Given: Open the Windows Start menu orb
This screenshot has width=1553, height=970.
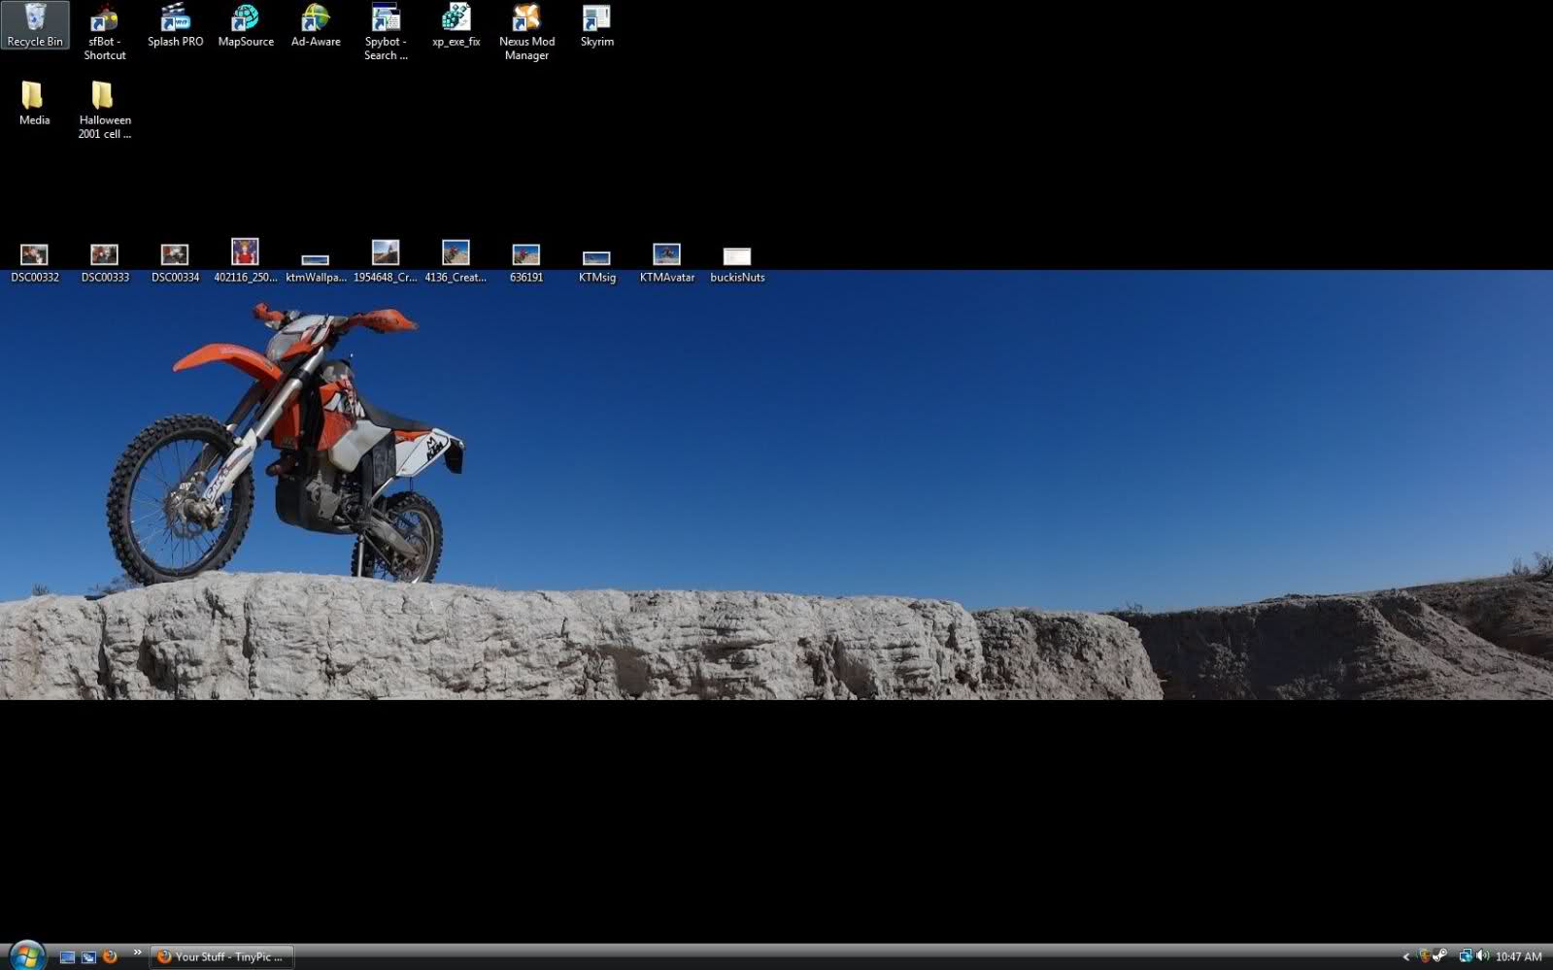Looking at the screenshot, I should [26, 955].
